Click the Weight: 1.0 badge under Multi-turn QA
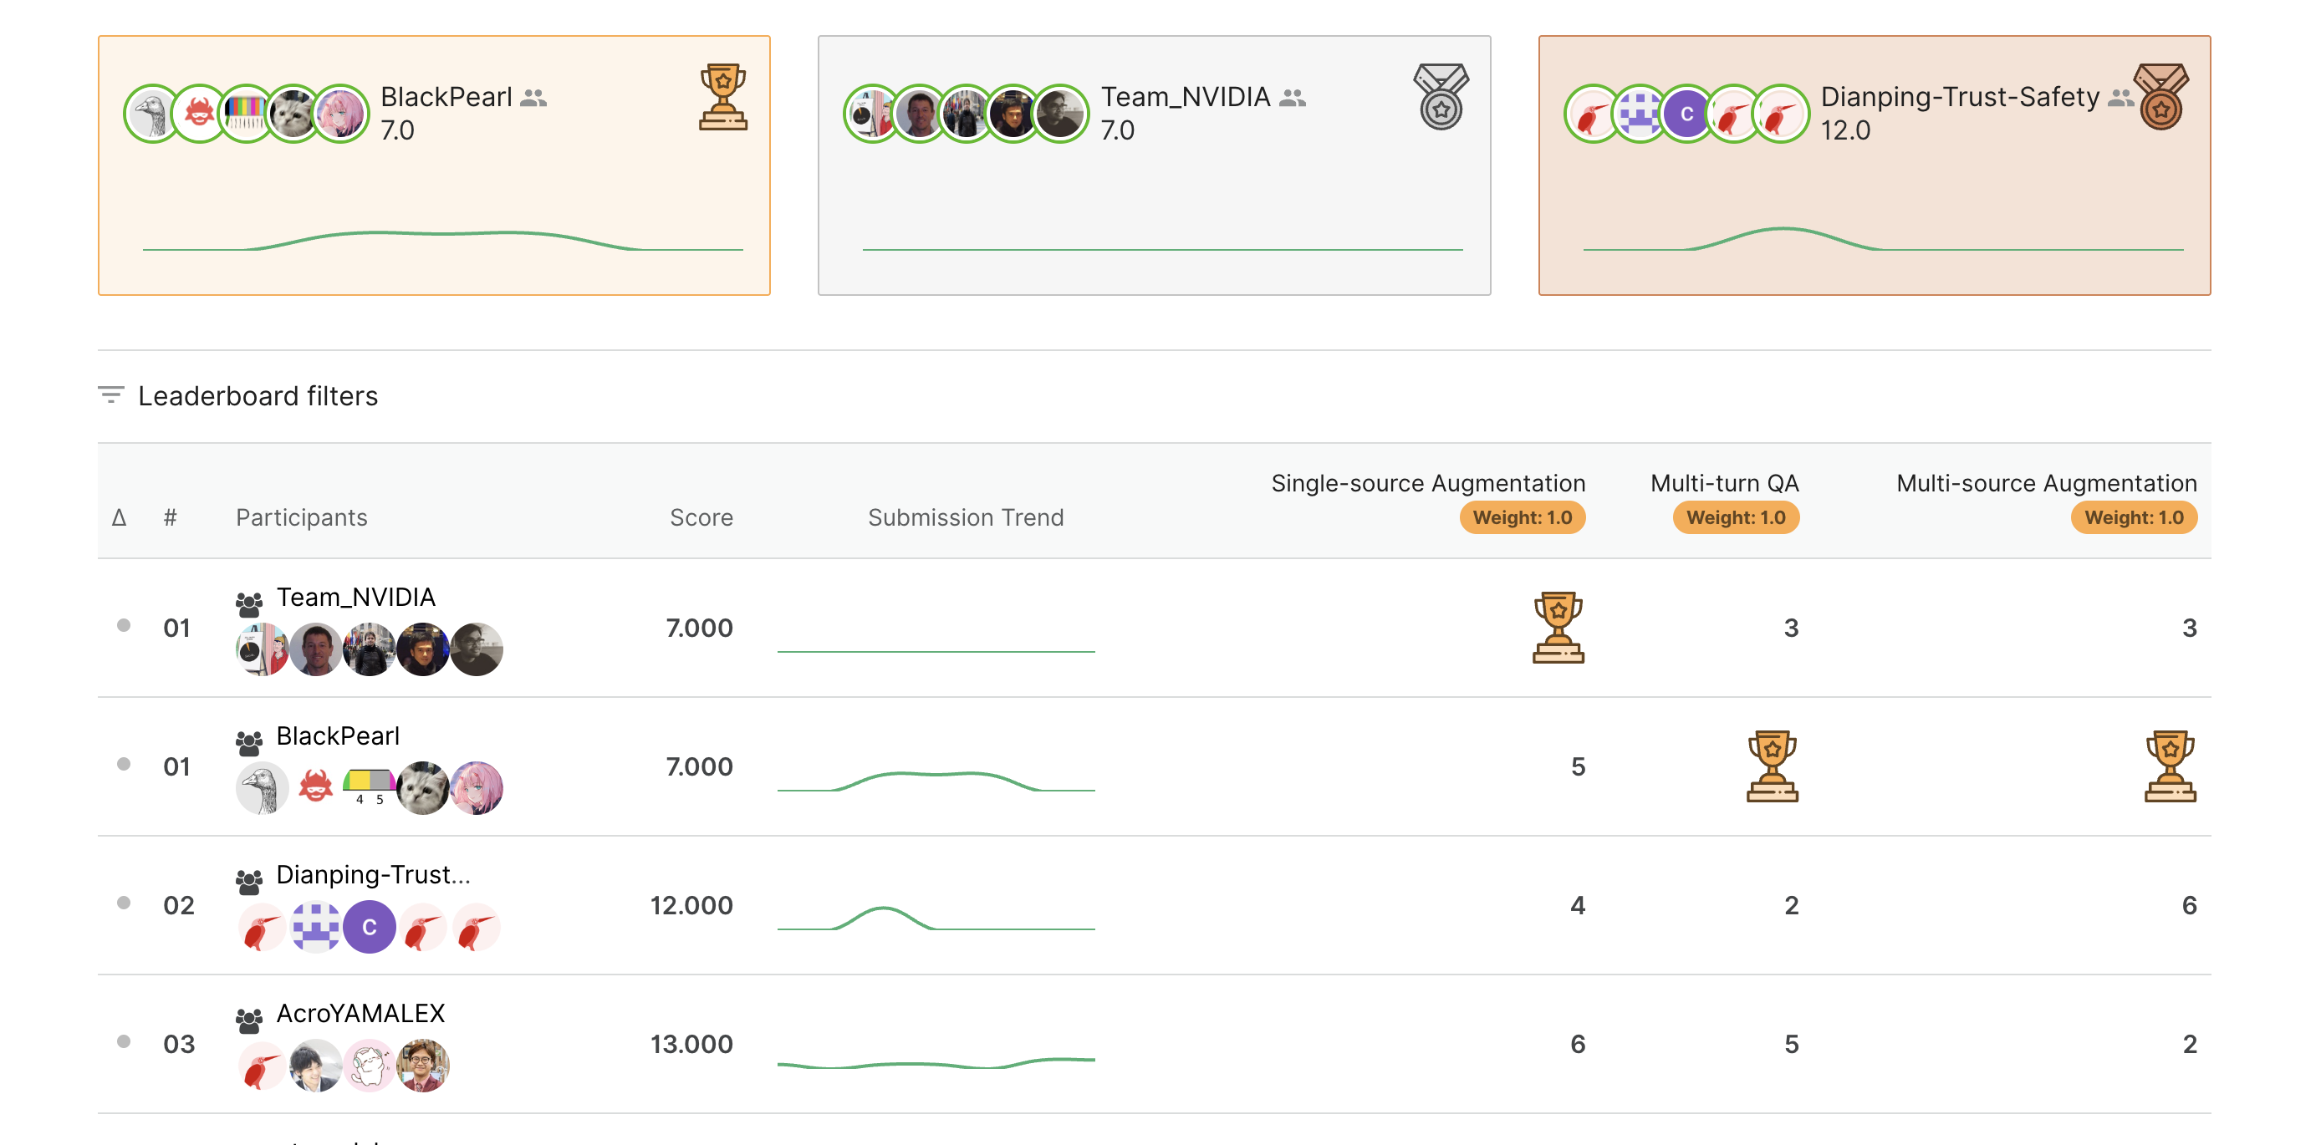This screenshot has width=2316, height=1145. [1734, 517]
